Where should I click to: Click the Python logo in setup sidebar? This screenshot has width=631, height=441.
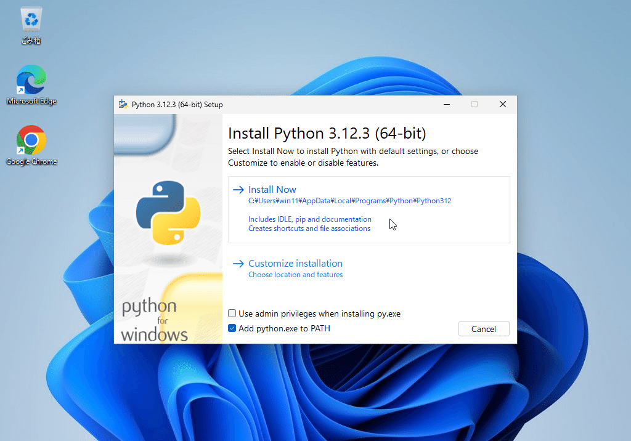168,213
